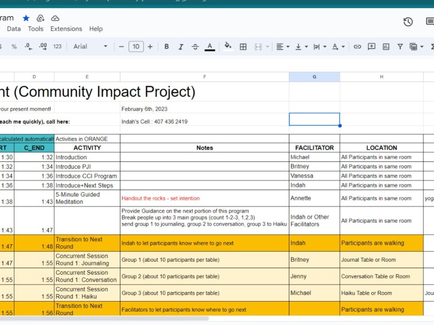Expand merge cells options arrow
Viewport: 434px width, 325px height.
click(x=267, y=47)
